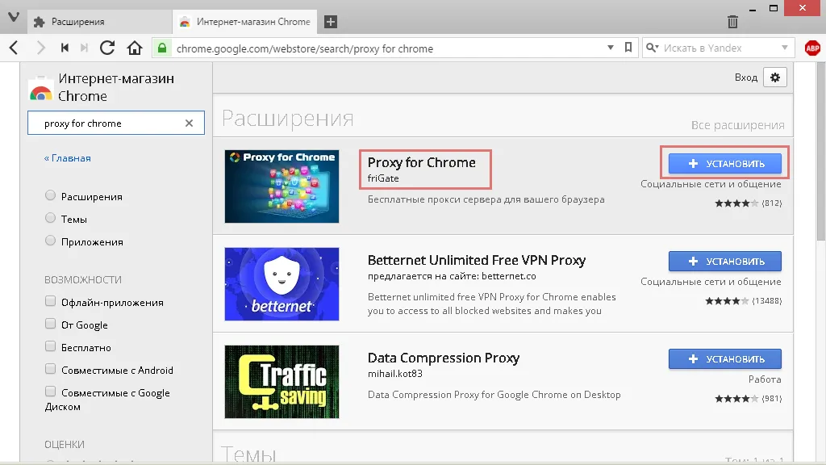Click the Betternet extension description text
The width and height of the screenshot is (826, 465).
[x=492, y=304]
